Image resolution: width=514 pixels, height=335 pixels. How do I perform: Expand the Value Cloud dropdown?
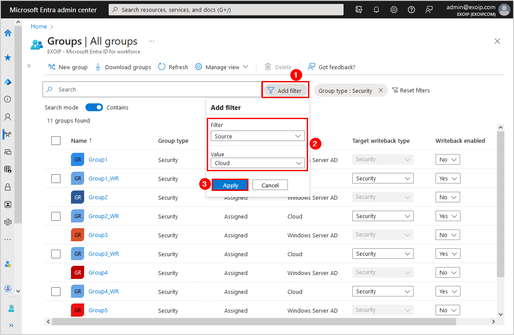[257, 163]
